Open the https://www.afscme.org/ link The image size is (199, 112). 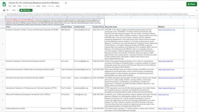166,30
